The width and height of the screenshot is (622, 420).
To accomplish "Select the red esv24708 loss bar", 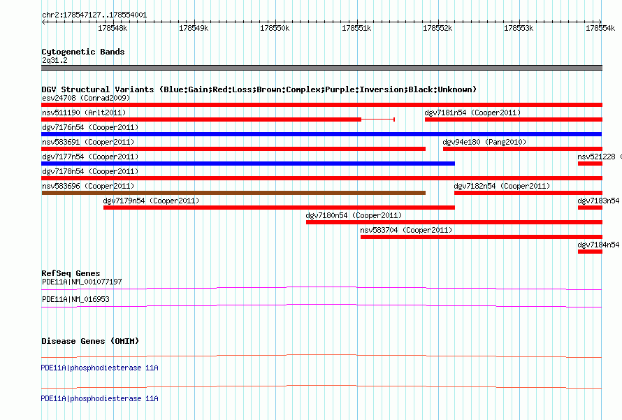I will 321,105.
